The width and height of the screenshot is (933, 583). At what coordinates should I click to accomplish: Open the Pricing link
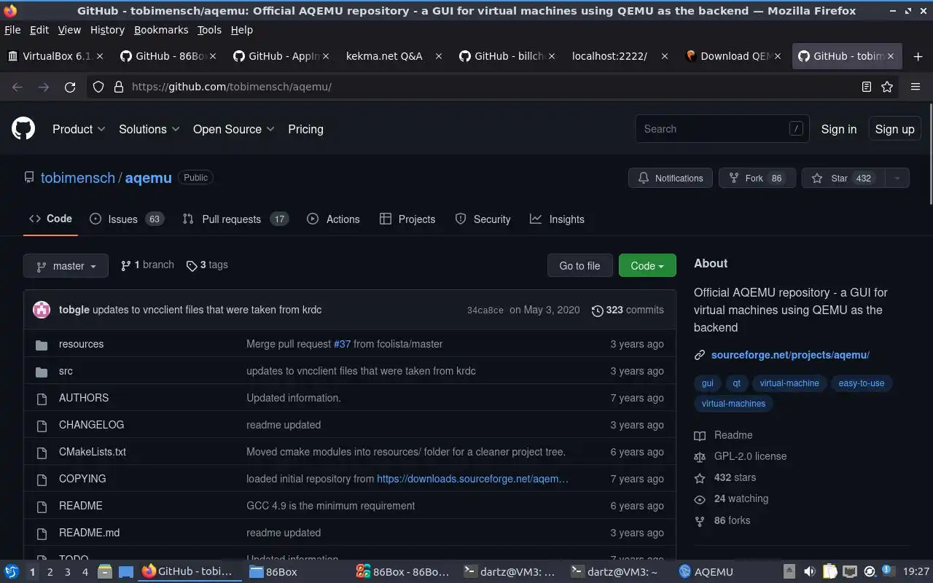[x=305, y=129]
